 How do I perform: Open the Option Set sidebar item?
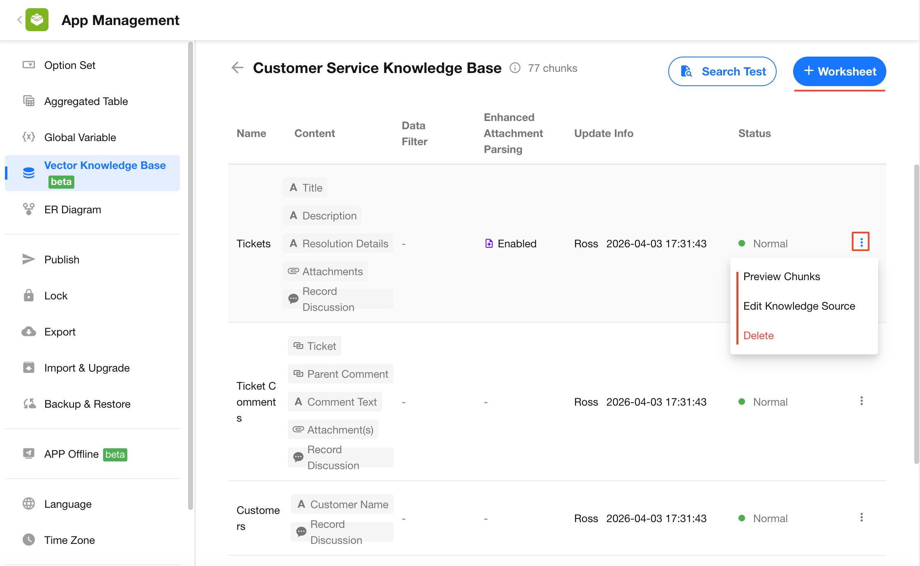[70, 65]
